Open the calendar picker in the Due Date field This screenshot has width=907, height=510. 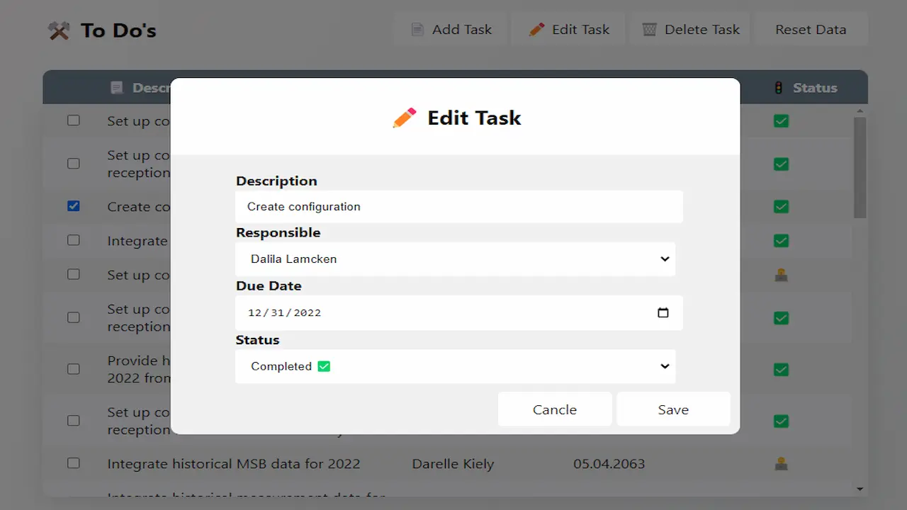tap(663, 312)
